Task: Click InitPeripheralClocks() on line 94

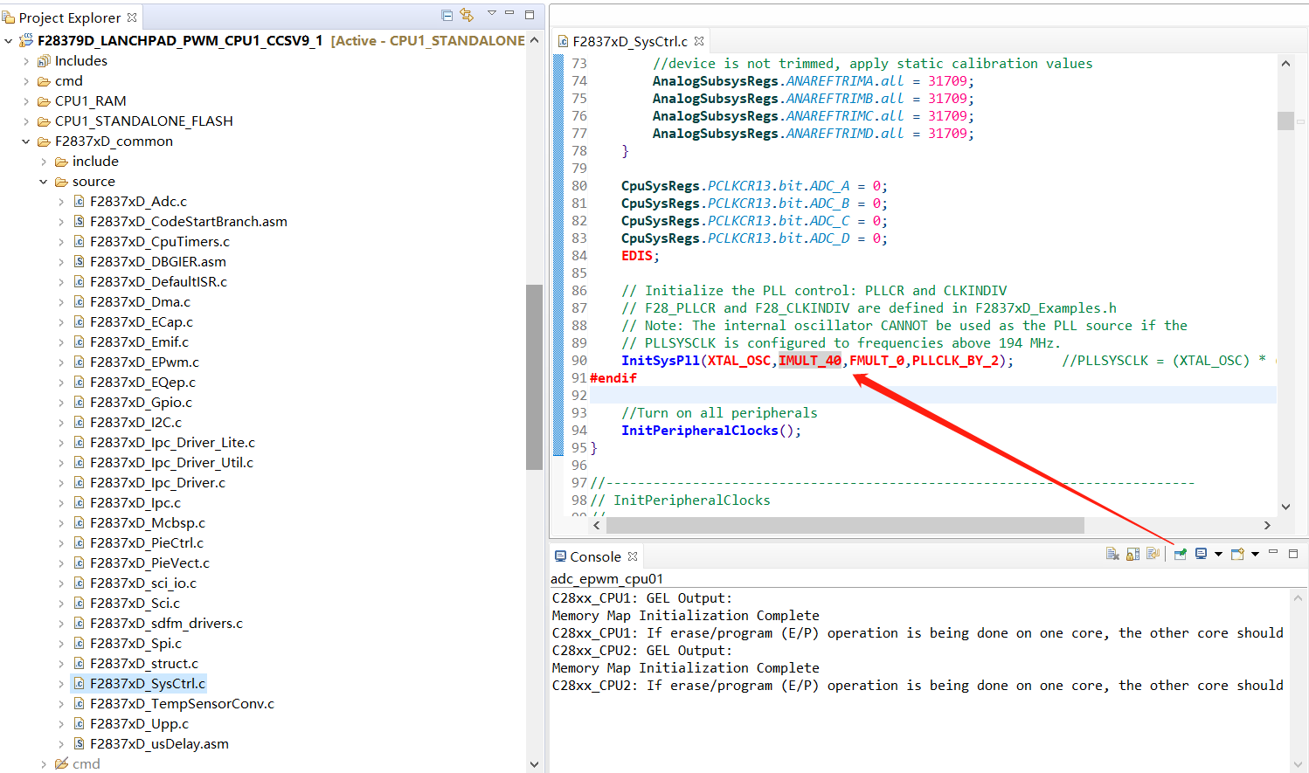Action: click(x=711, y=431)
